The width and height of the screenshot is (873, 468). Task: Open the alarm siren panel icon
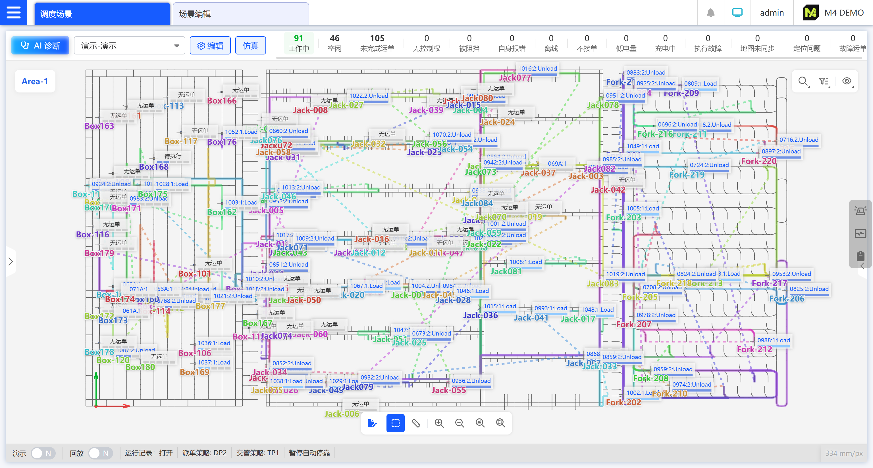(x=860, y=211)
